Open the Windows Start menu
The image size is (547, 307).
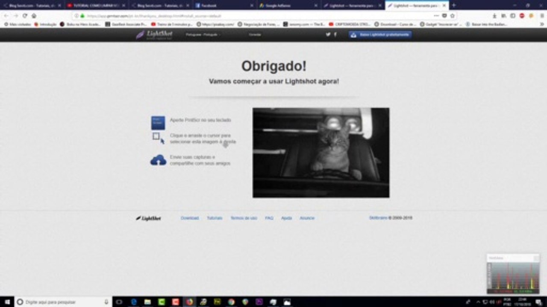(7, 302)
